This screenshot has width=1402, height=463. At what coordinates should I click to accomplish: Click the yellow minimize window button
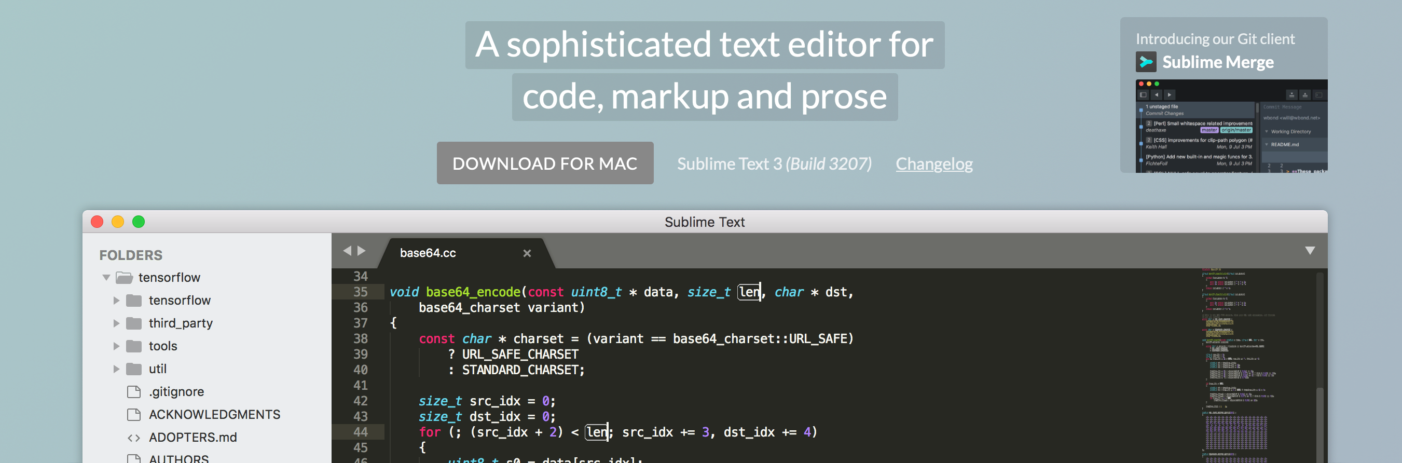[x=118, y=222]
